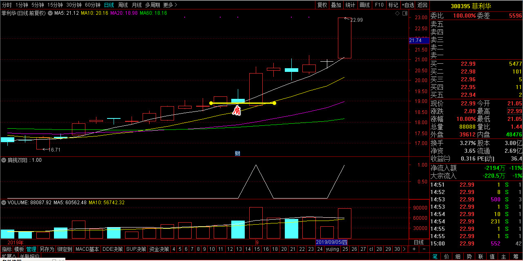Open the 统计 statistics tool
This screenshot has width=523, height=261.
(x=350, y=5)
